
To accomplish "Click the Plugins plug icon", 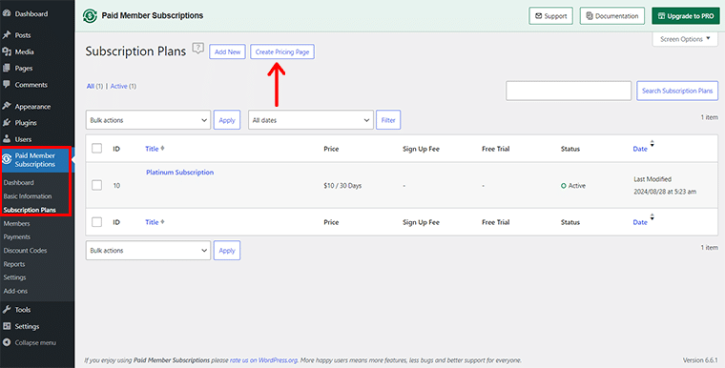I will pos(7,123).
